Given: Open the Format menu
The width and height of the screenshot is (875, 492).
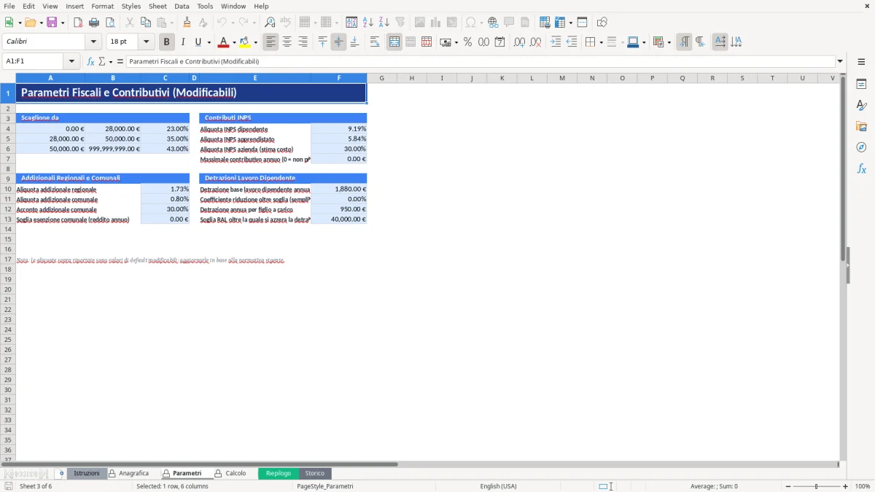Looking at the screenshot, I should [x=102, y=6].
